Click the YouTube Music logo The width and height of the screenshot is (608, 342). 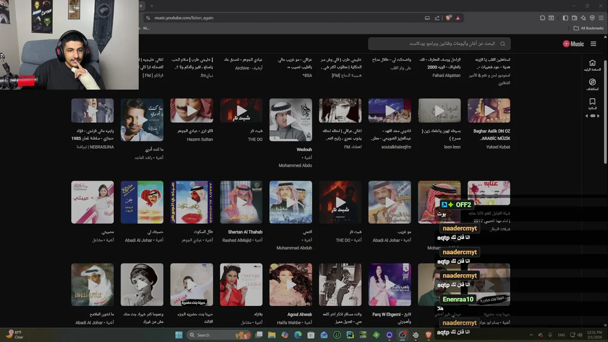573,44
